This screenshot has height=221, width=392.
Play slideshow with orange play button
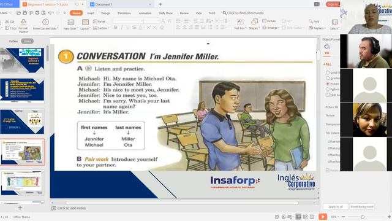(x=323, y=217)
